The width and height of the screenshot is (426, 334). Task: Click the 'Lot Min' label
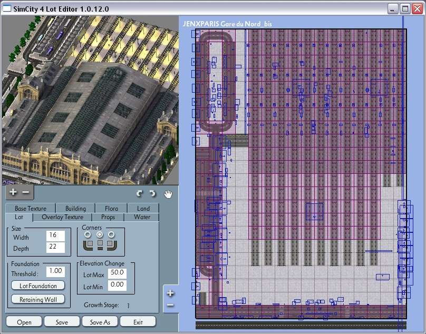pos(93,287)
